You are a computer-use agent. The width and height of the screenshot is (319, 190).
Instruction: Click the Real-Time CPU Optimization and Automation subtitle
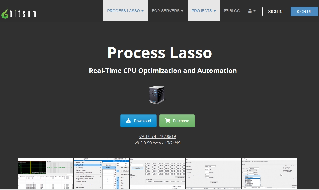click(x=163, y=71)
